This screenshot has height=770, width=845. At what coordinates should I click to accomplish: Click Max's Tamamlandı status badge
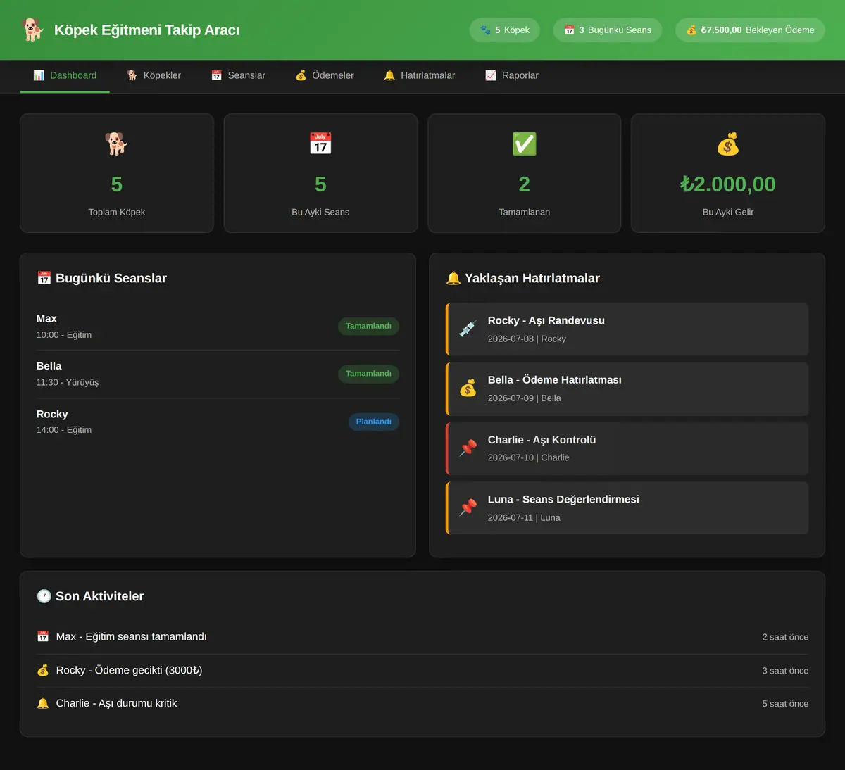368,326
